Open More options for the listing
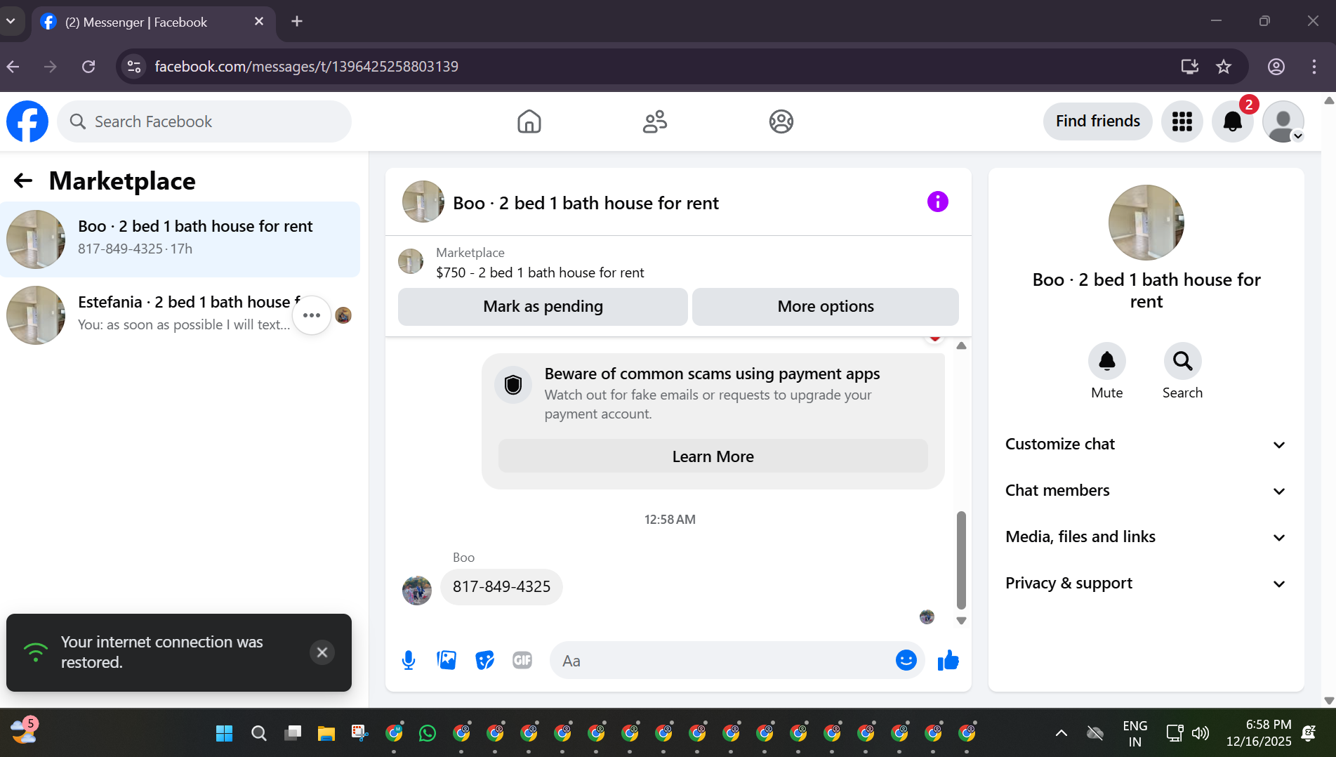Screen dimensions: 1336x757 [x=826, y=307]
